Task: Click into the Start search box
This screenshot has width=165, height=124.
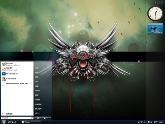Action: tap(17, 118)
